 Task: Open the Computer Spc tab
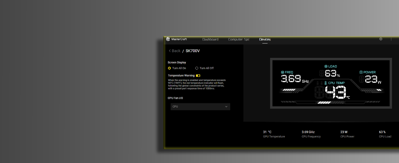tap(239, 39)
